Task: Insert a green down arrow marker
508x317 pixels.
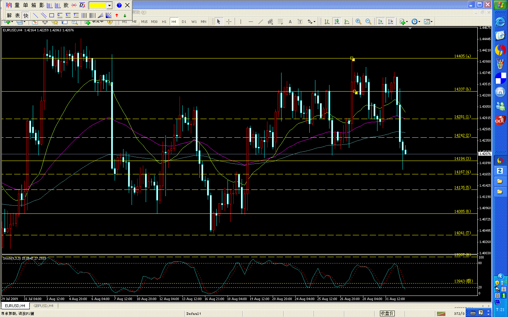Action: coord(125,15)
